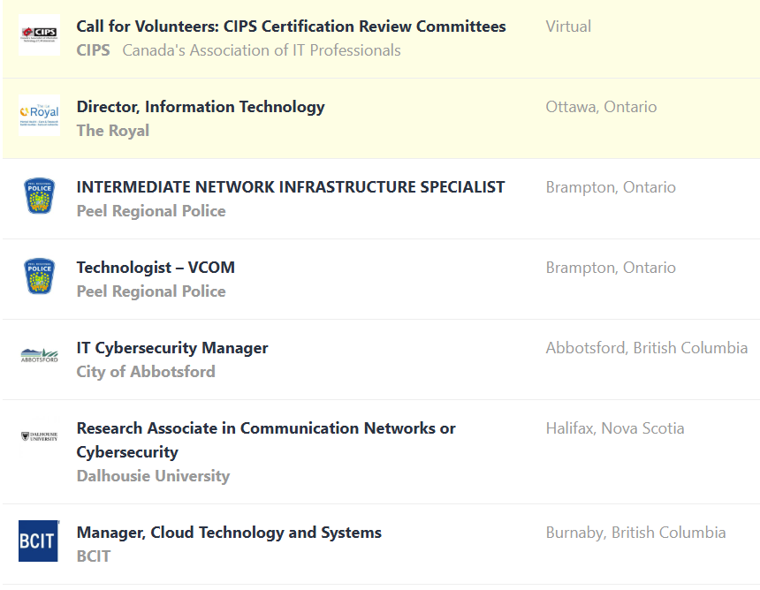This screenshot has width=760, height=590.
Task: Open the Technologist – VCOM job
Action: (x=156, y=268)
